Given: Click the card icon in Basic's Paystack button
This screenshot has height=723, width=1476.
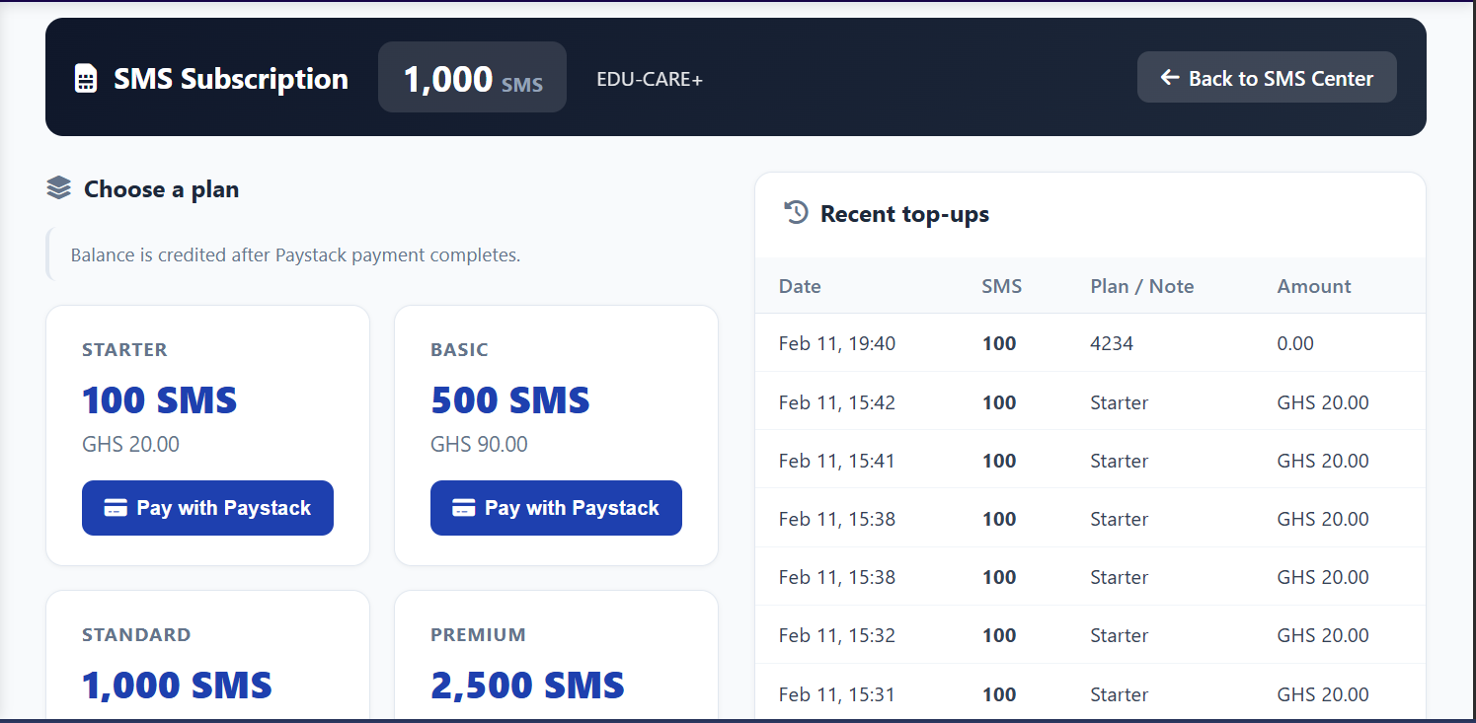Looking at the screenshot, I should coord(464,508).
